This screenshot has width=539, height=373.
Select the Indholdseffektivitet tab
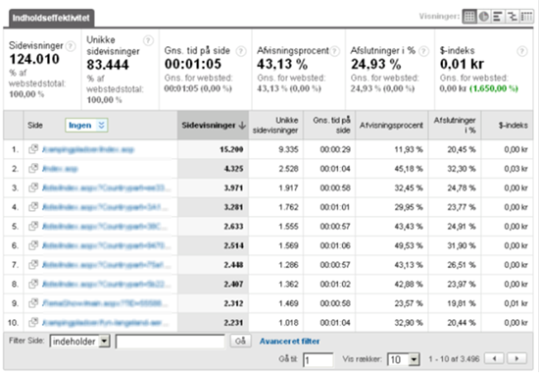pyautogui.click(x=51, y=18)
